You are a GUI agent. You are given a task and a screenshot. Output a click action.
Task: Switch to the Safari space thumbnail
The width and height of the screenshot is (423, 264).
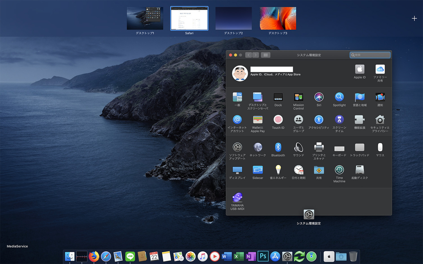click(x=189, y=19)
